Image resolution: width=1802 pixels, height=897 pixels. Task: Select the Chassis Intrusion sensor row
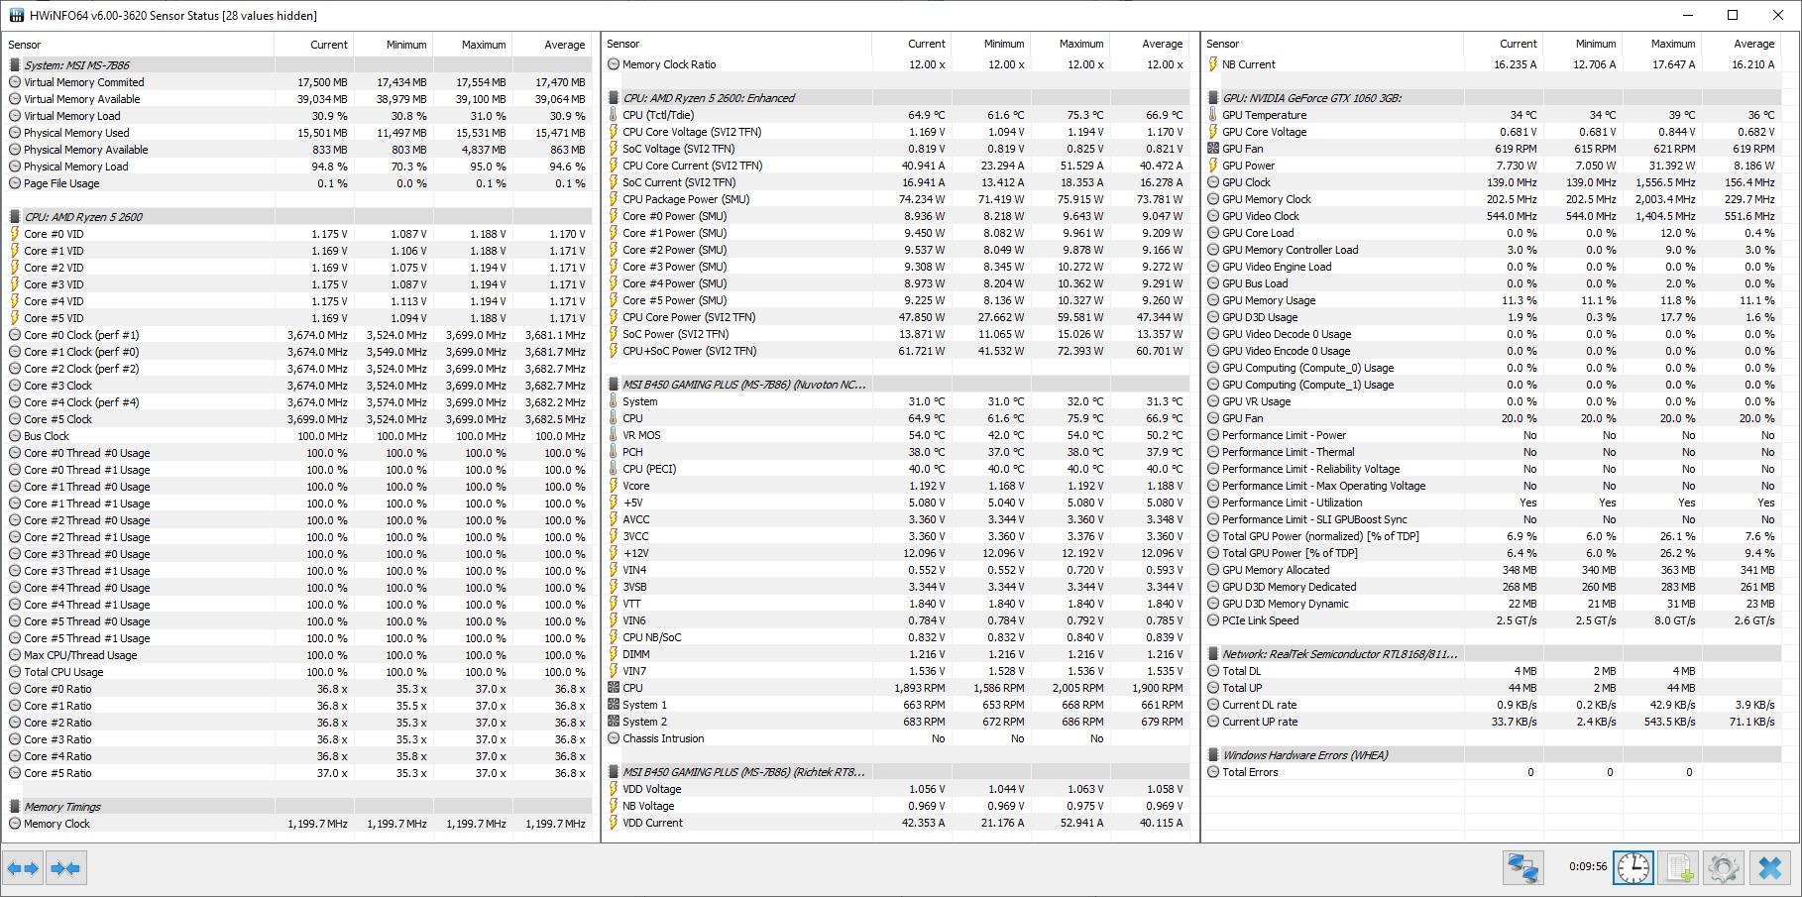[x=663, y=738]
